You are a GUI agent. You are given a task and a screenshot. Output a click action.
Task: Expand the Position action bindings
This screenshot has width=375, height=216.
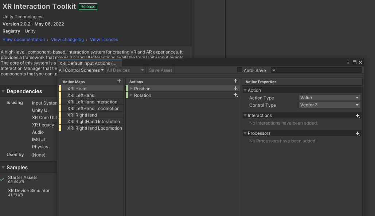[131, 89]
